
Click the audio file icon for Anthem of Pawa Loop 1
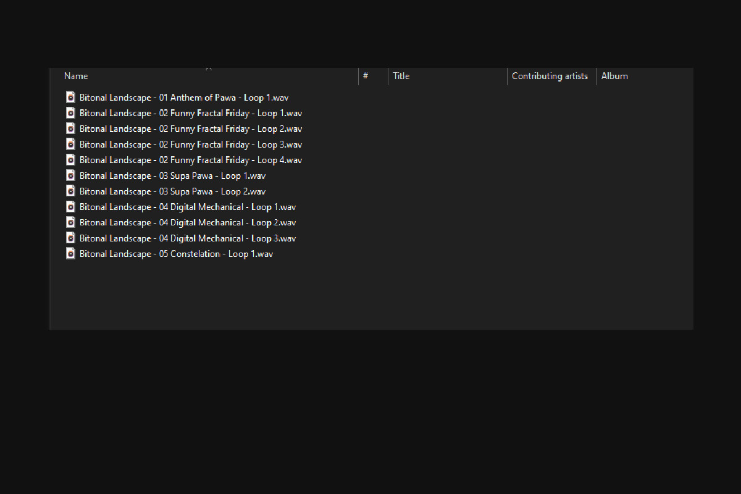coord(70,98)
